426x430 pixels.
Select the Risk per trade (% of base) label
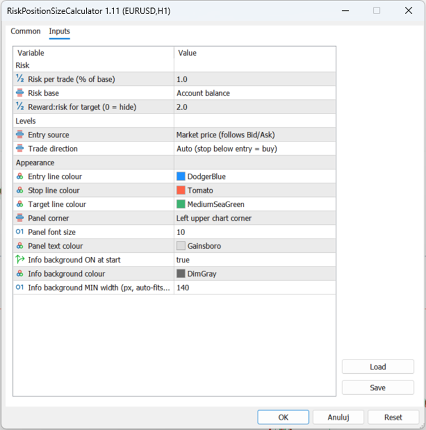[71, 80]
